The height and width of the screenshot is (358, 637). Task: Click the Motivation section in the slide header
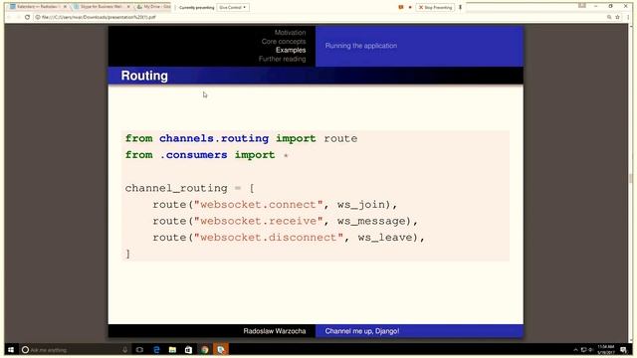point(290,33)
